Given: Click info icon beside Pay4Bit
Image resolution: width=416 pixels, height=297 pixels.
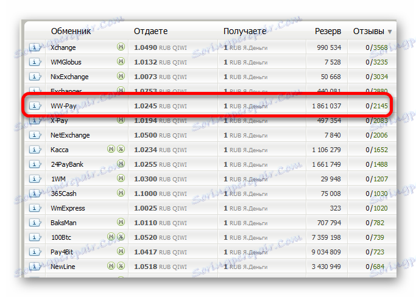Looking at the screenshot, I should [35, 251].
